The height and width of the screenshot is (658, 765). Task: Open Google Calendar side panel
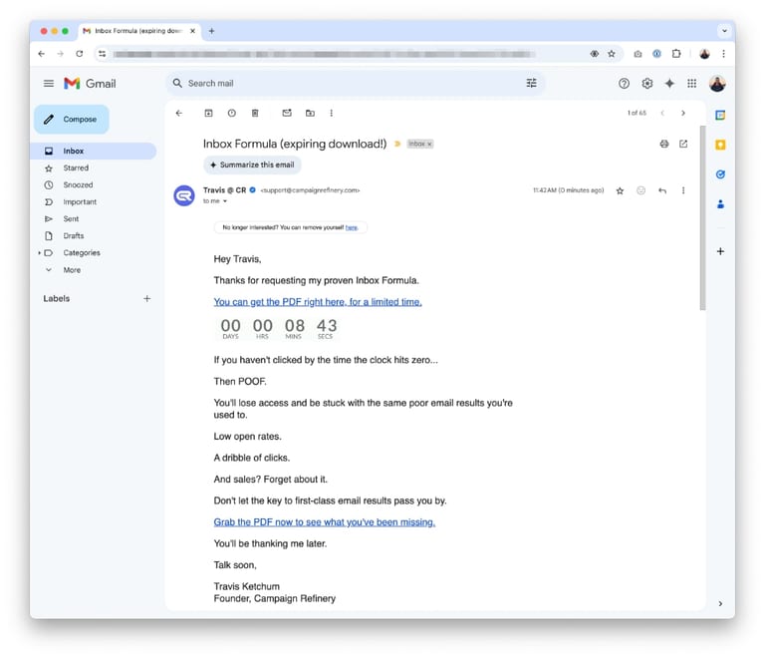720,116
